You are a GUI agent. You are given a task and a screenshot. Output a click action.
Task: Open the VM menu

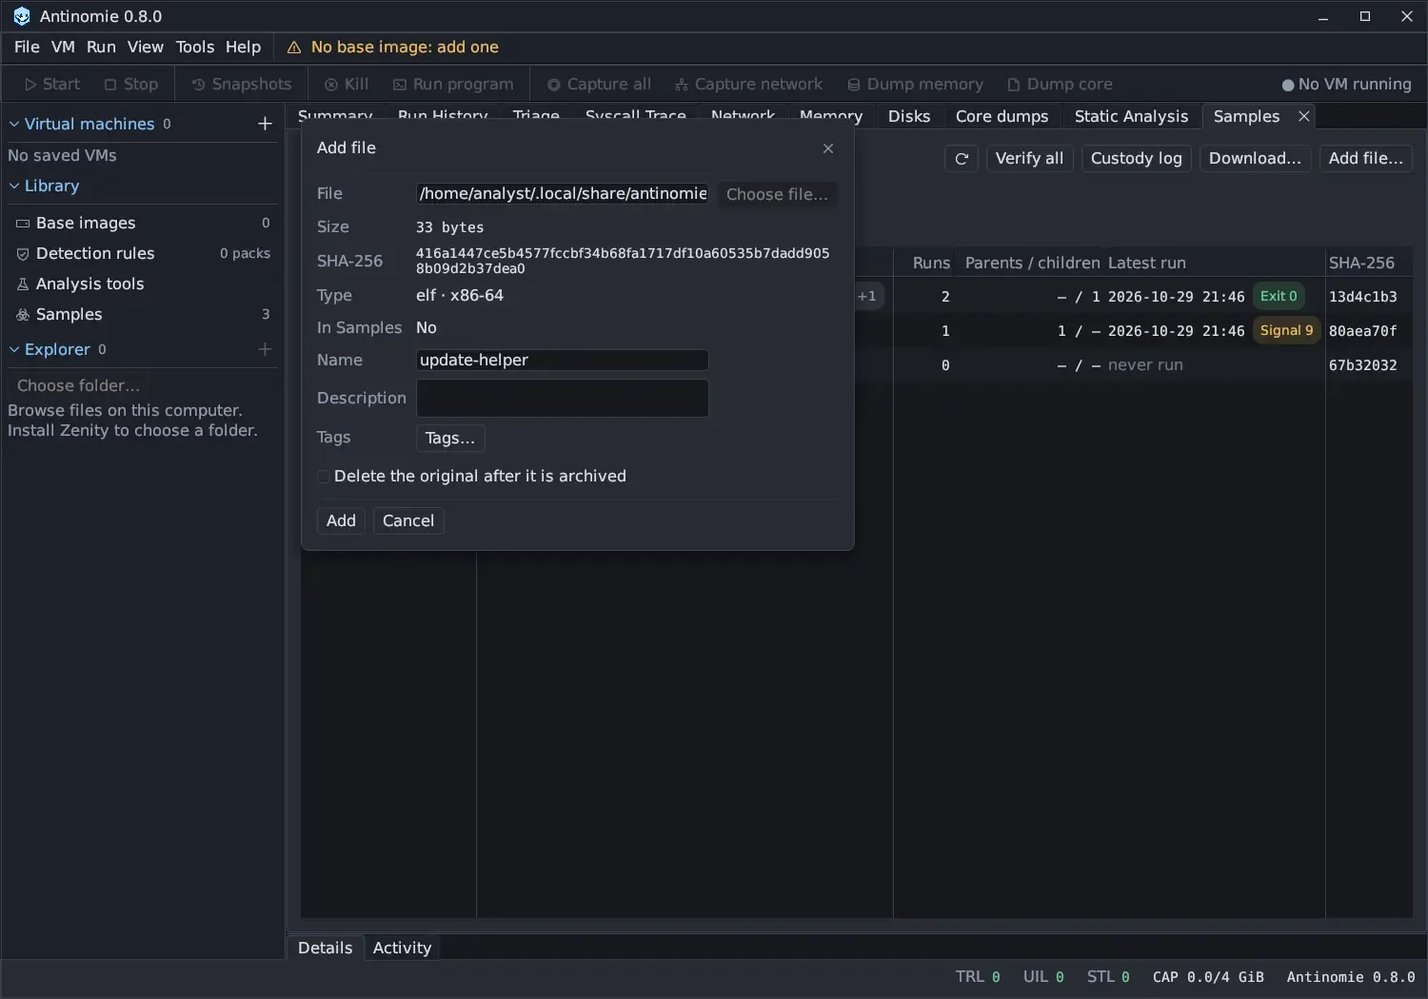pyautogui.click(x=63, y=47)
